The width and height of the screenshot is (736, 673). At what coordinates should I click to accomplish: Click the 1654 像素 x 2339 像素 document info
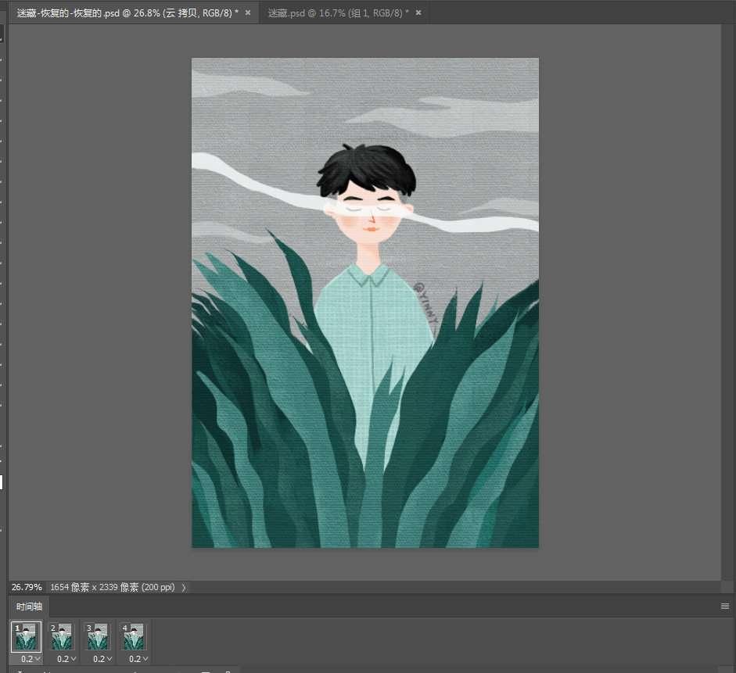coord(112,587)
